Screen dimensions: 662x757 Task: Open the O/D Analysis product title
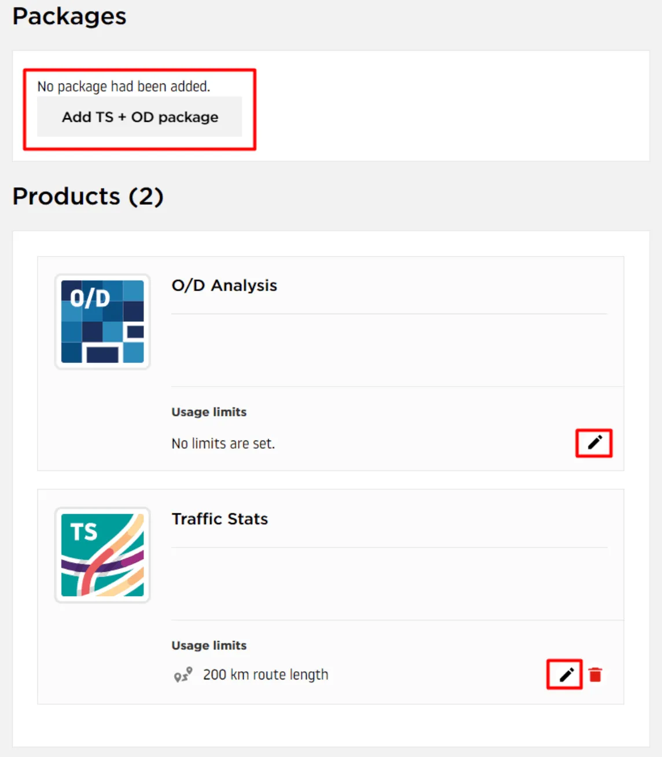pos(225,285)
